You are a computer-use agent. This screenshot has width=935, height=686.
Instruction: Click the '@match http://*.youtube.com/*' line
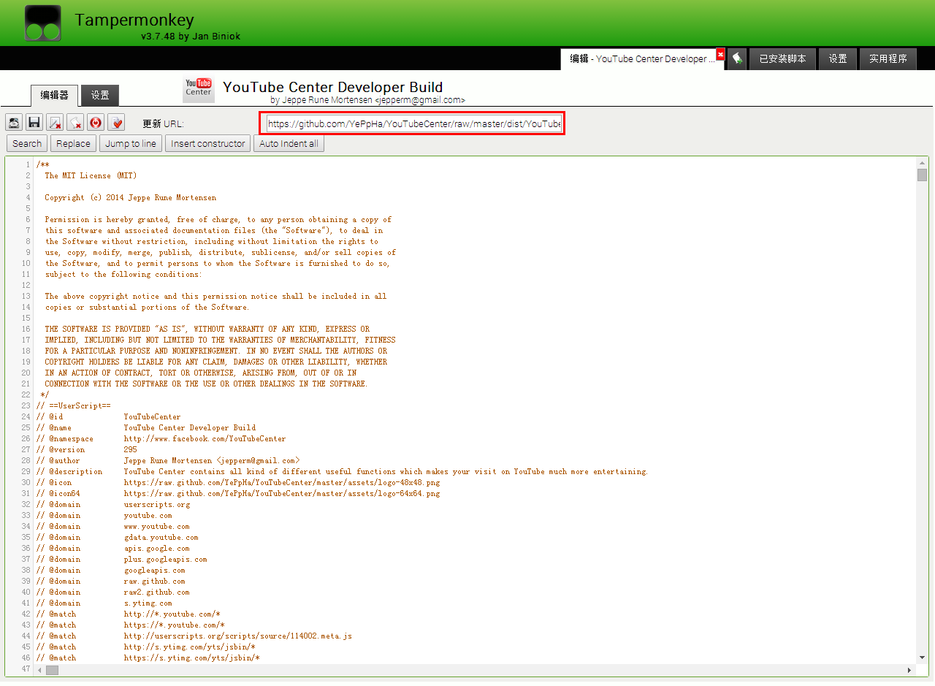click(x=128, y=614)
